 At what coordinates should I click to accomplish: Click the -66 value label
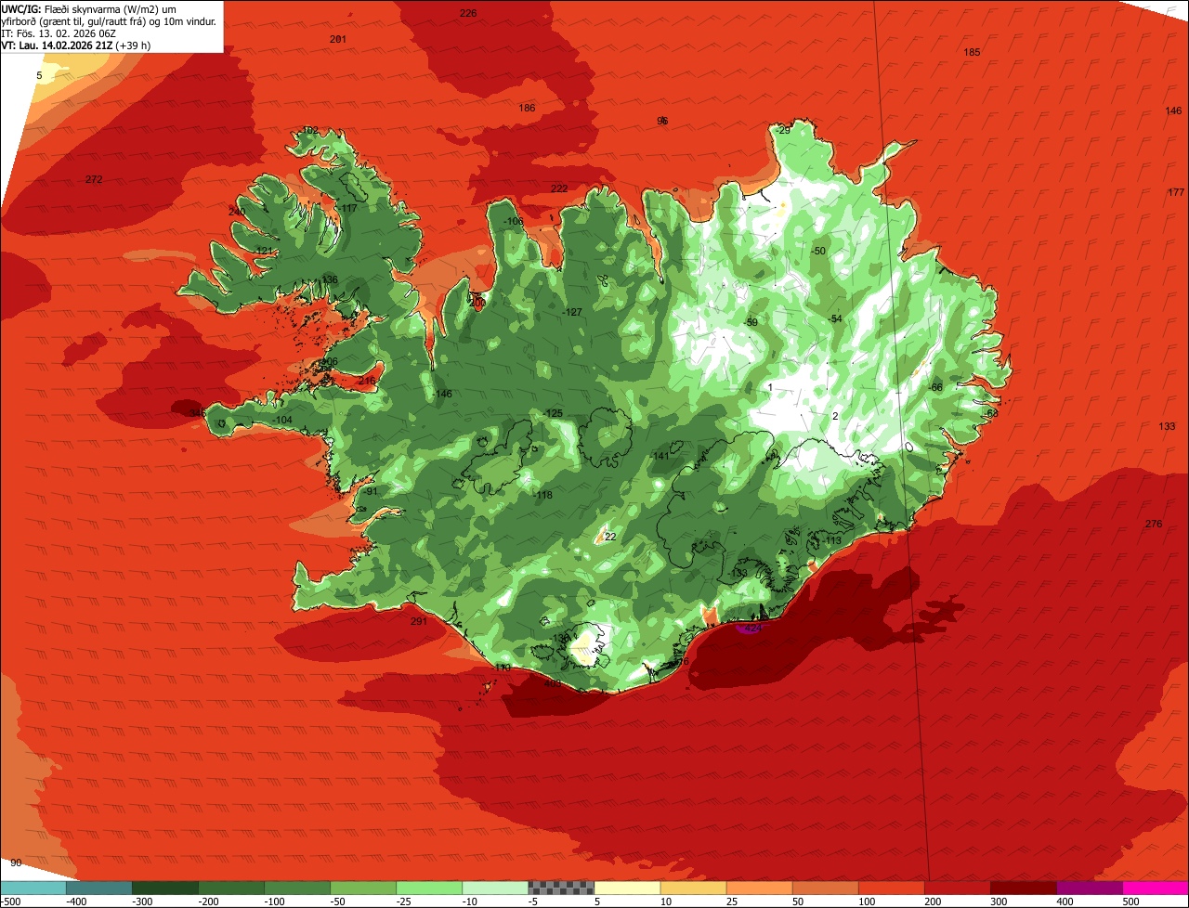[x=935, y=387]
